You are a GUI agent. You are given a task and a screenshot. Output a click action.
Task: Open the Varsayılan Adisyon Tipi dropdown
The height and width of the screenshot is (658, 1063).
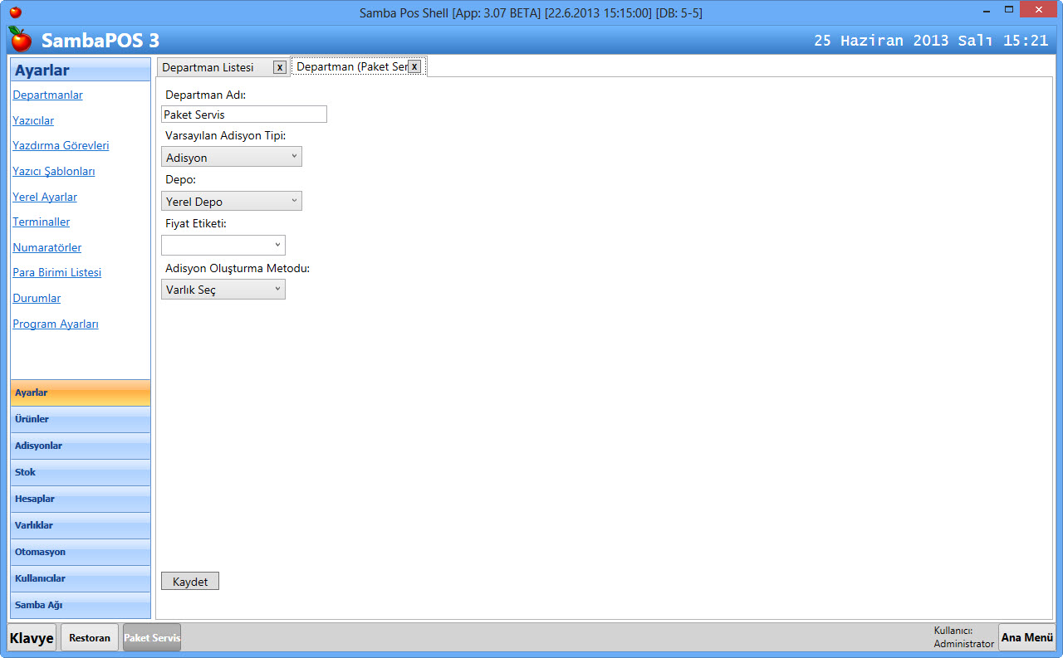coord(232,157)
